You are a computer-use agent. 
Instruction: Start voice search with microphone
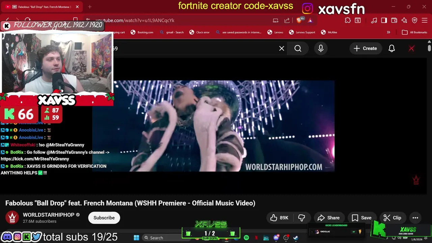click(321, 49)
